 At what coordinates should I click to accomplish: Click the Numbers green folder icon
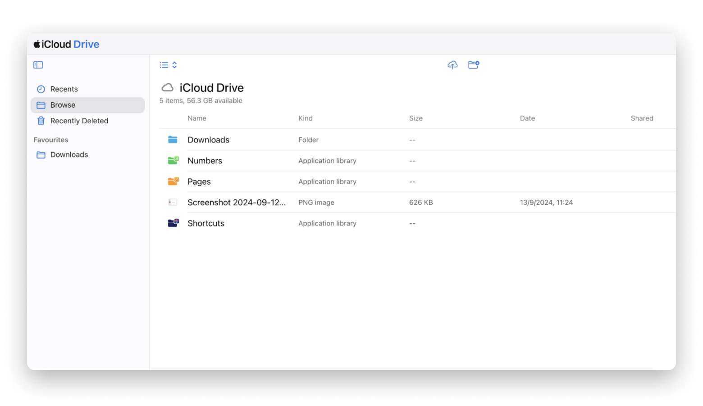173,161
